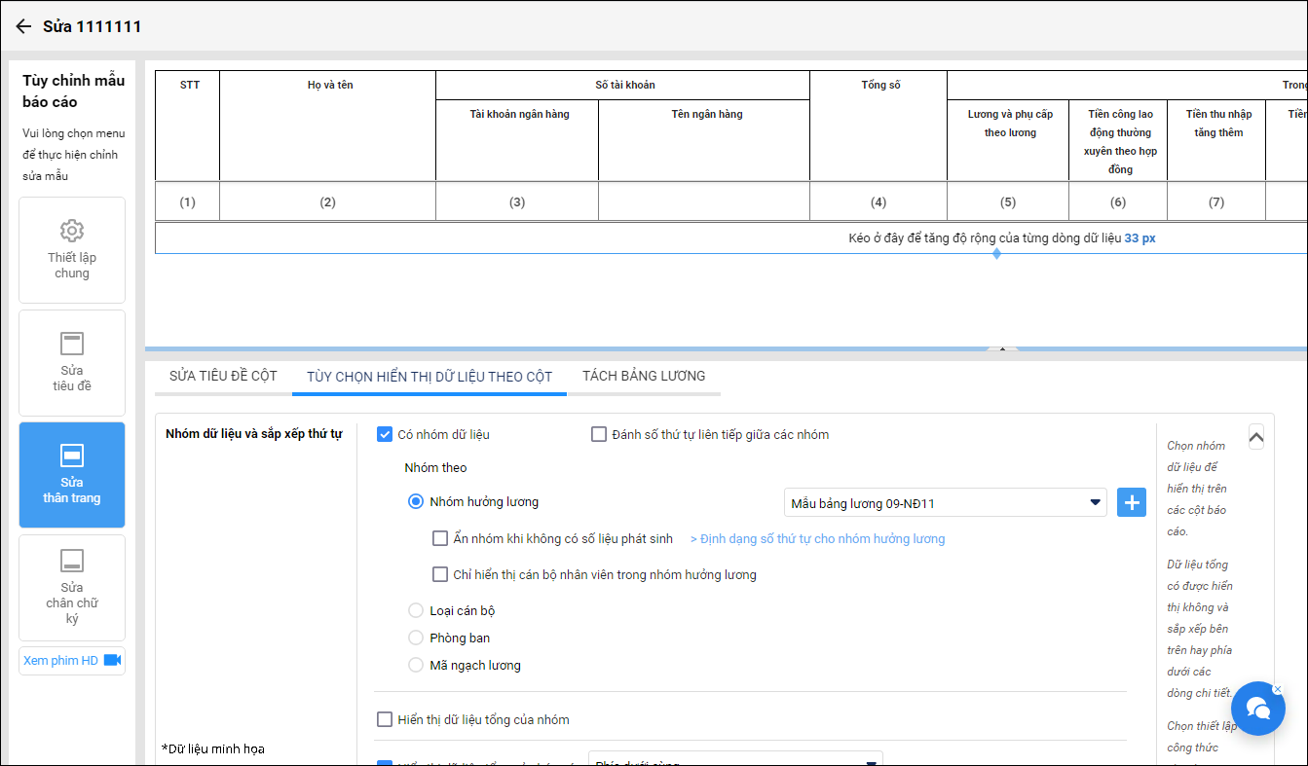Click Tiền thu nhập tăng thêm header
This screenshot has width=1308, height=766.
tap(1216, 140)
